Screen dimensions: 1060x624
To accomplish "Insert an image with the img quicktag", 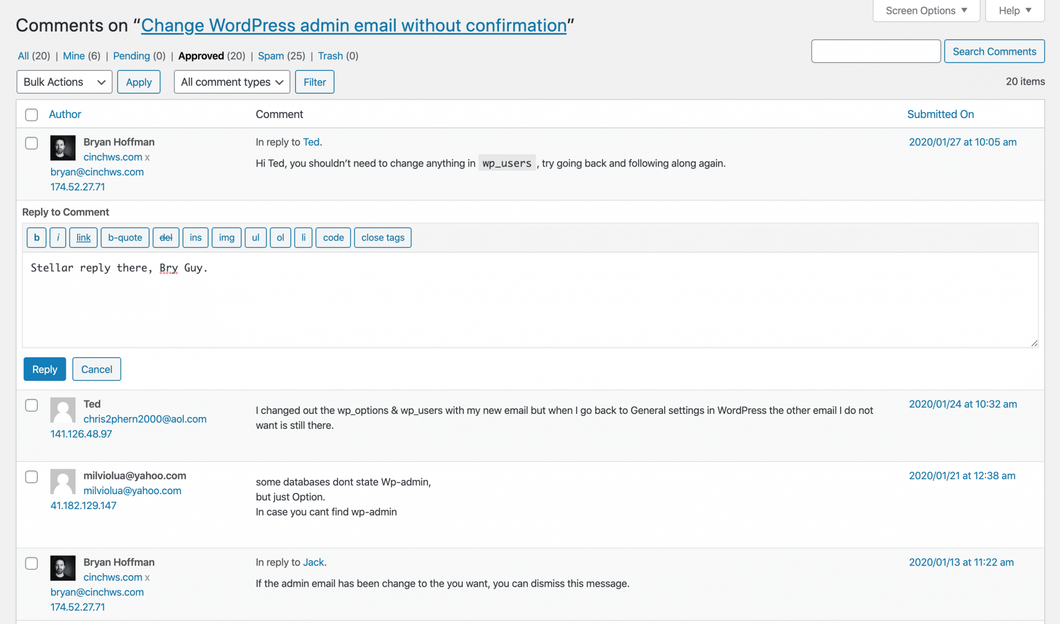I will tap(226, 237).
